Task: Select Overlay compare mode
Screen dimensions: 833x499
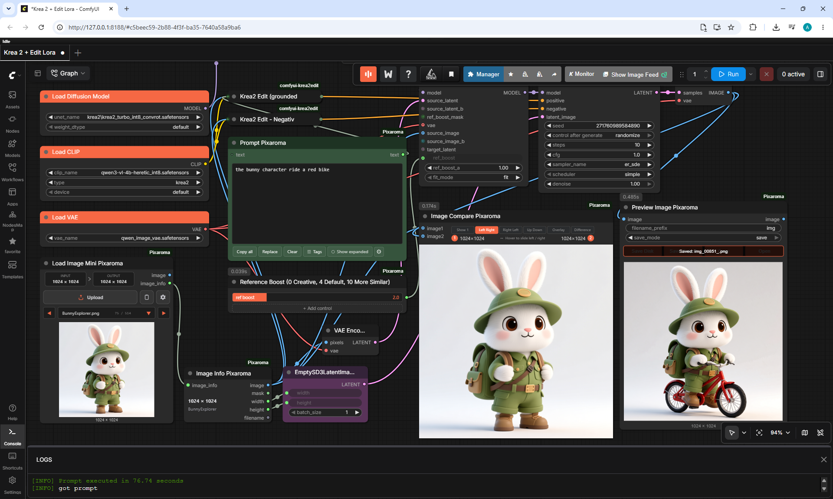Action: coord(558,230)
